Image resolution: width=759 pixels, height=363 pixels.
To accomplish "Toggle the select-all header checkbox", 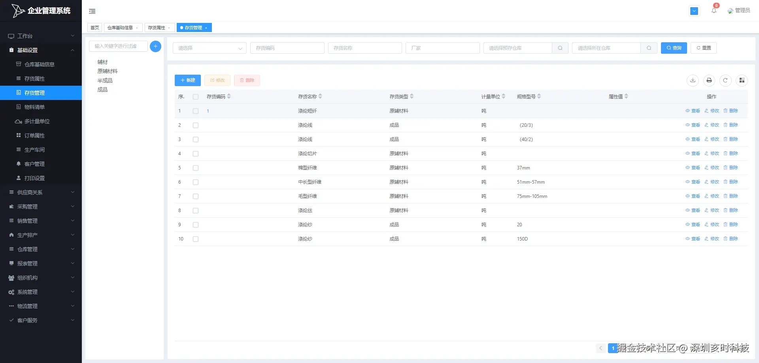I will tap(196, 97).
